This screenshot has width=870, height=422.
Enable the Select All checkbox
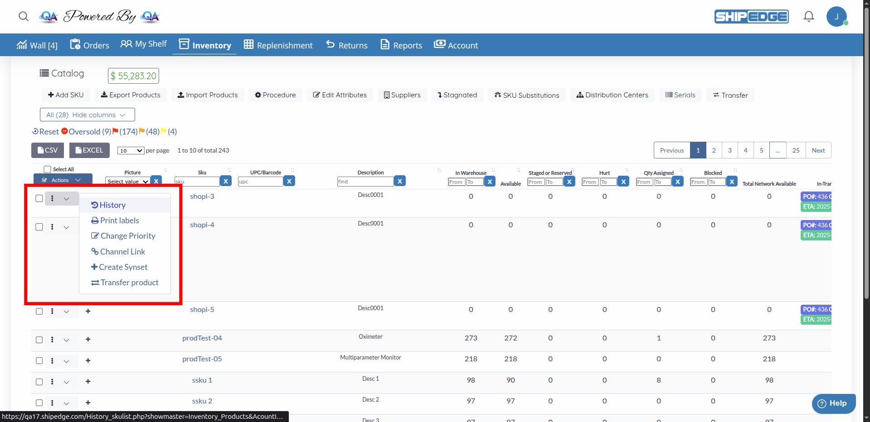click(47, 169)
